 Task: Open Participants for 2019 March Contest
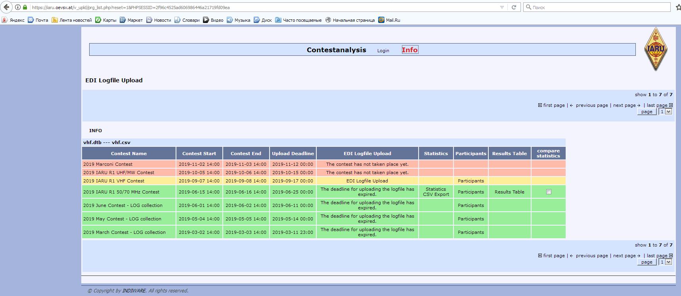471,232
